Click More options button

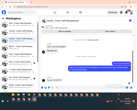tap(110, 31)
